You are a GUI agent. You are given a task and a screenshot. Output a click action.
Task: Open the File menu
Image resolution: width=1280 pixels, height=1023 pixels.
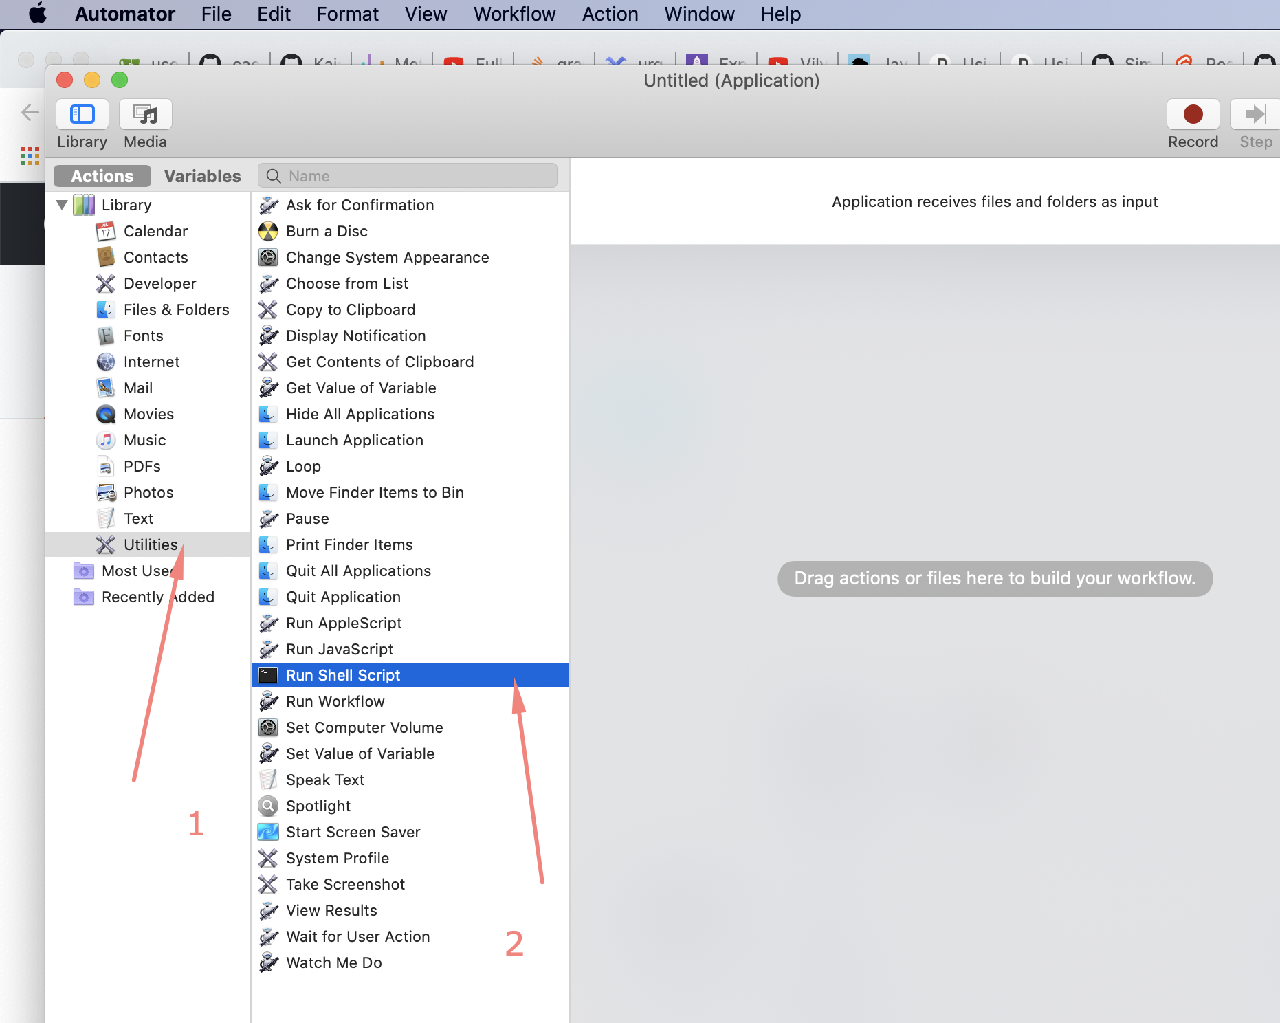point(216,14)
